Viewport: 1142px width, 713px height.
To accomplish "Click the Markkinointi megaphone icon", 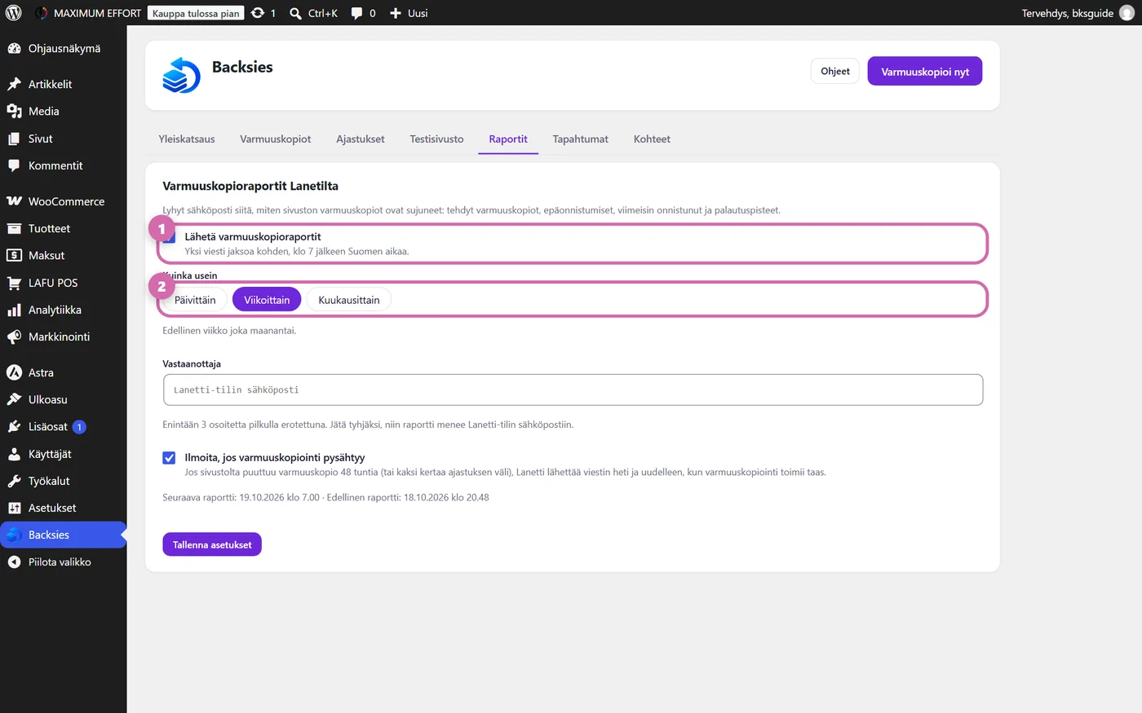I will coord(14,337).
